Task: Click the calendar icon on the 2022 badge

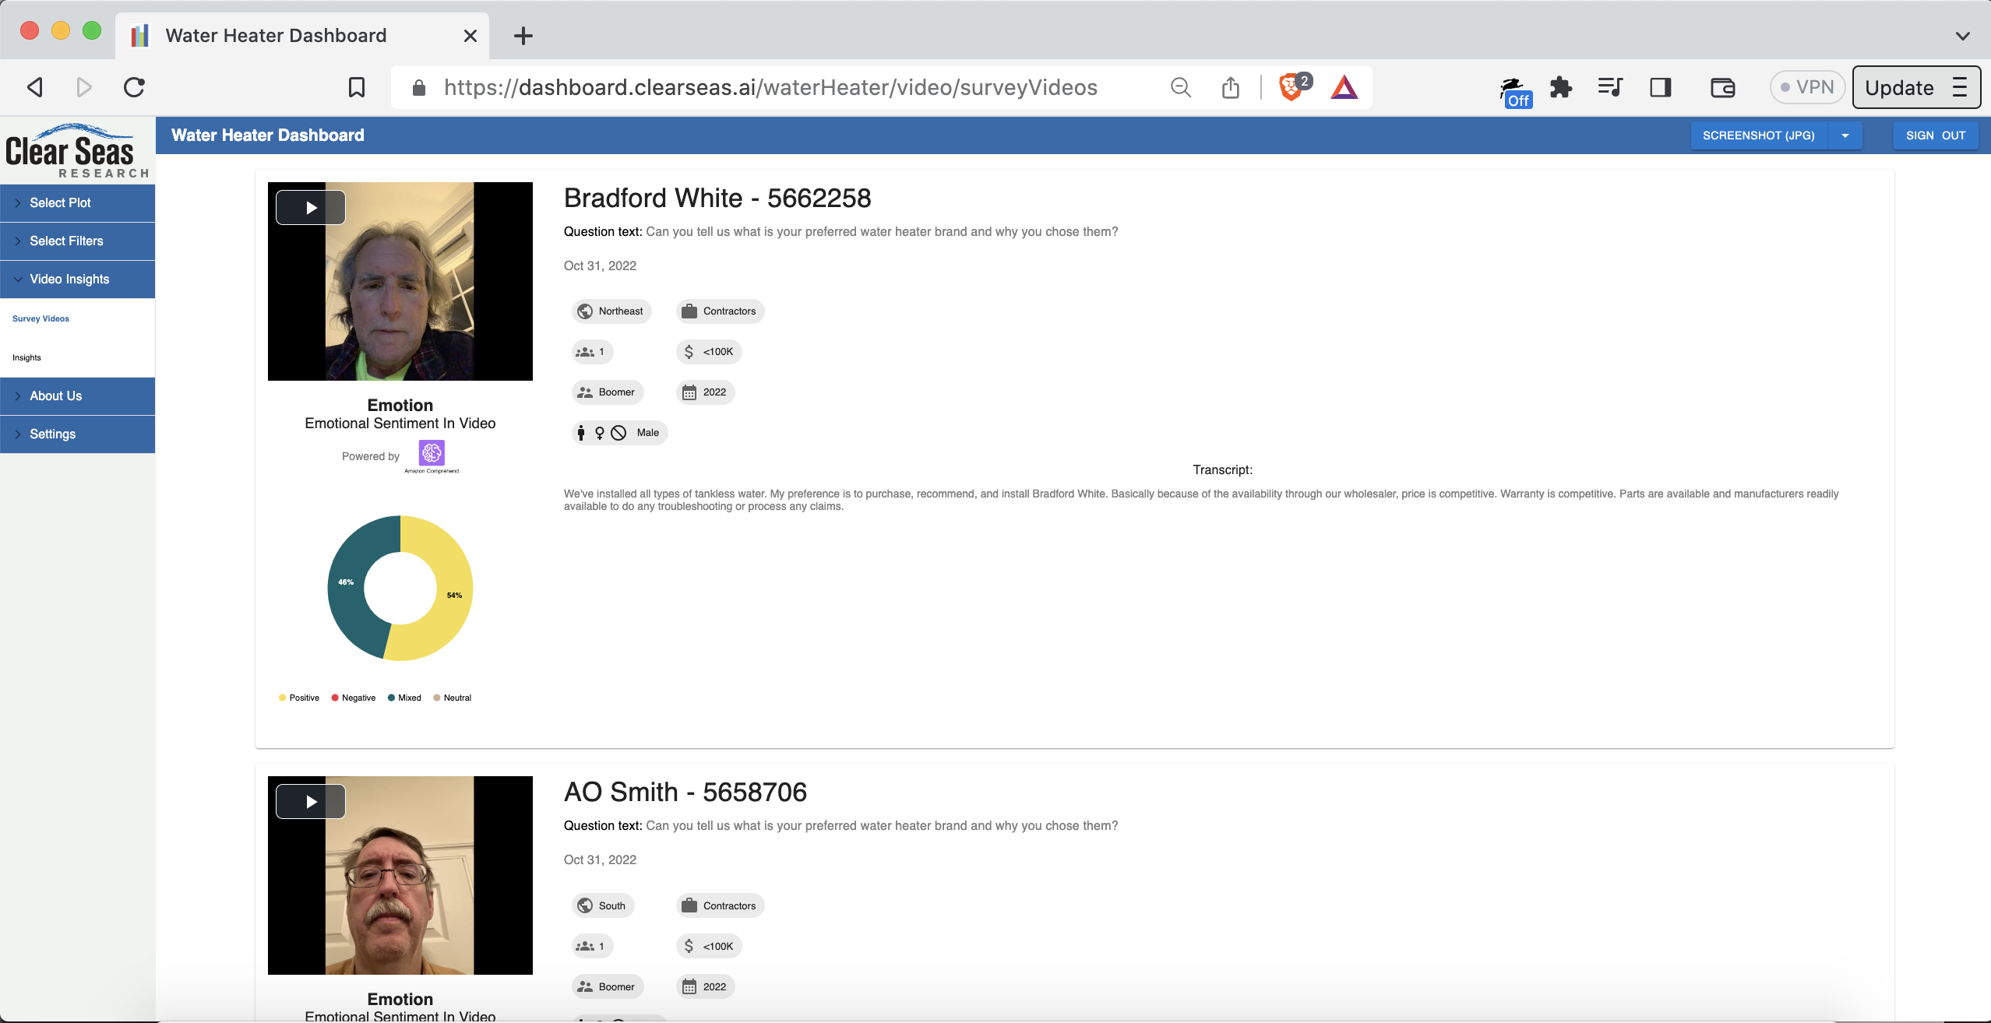Action: tap(690, 392)
